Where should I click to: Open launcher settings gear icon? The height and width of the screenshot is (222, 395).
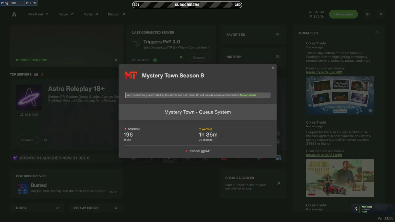coord(367,14)
